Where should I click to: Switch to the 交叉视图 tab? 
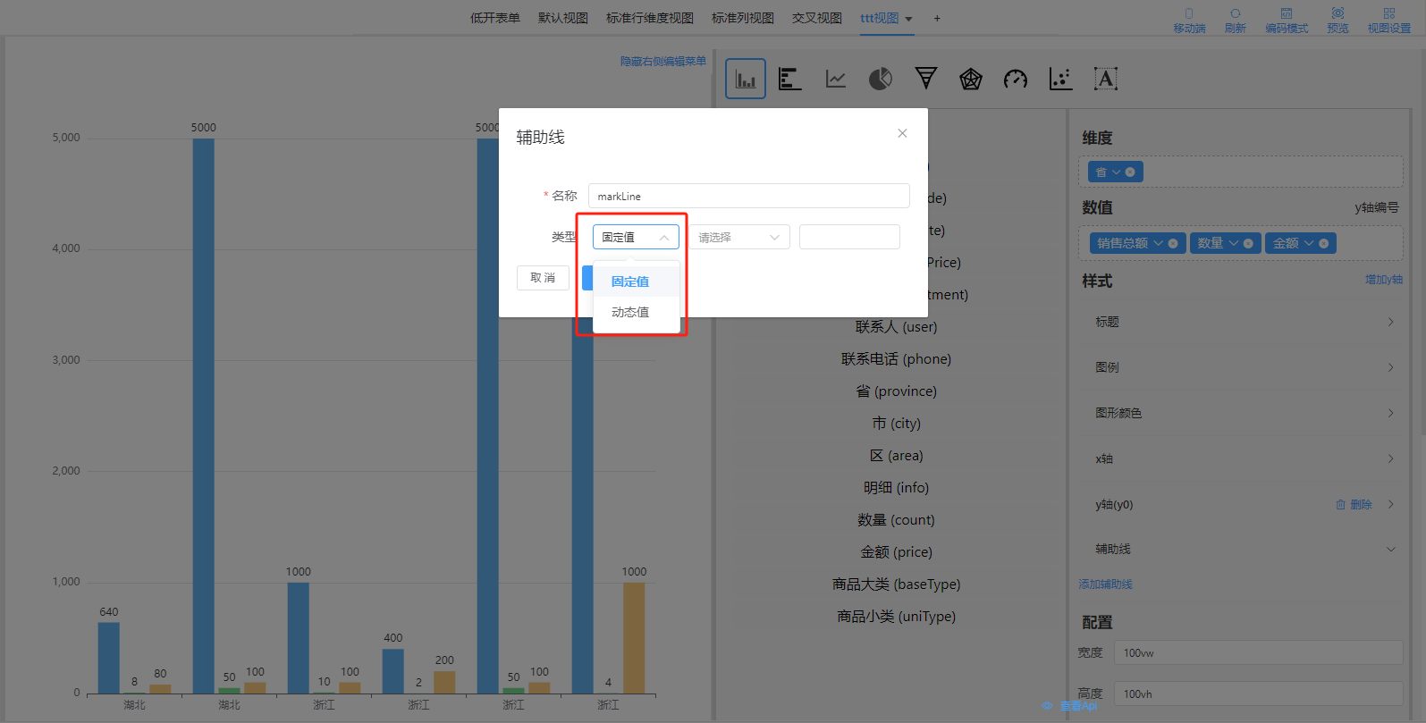pyautogui.click(x=816, y=18)
